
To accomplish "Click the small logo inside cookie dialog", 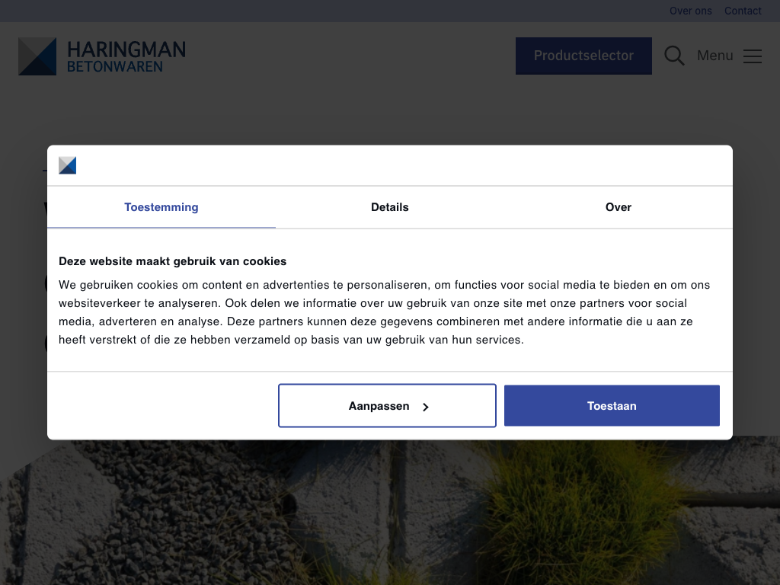I will [x=68, y=165].
